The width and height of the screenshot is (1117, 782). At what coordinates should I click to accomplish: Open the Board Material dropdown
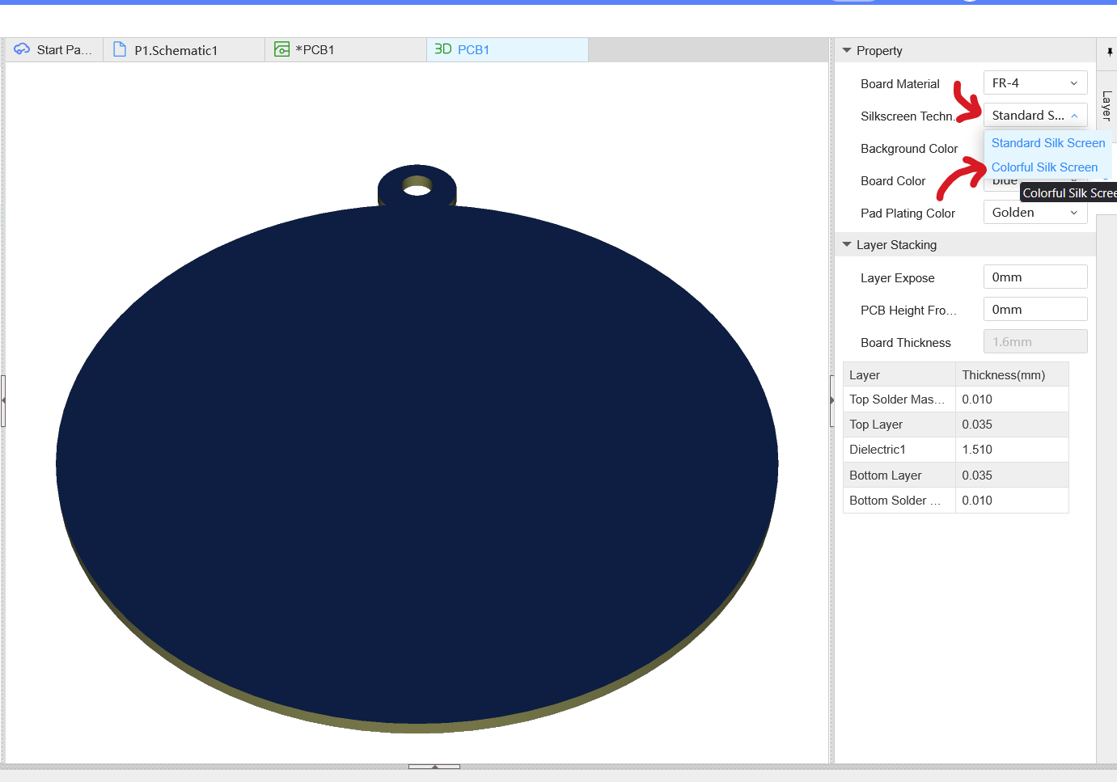coord(1034,83)
